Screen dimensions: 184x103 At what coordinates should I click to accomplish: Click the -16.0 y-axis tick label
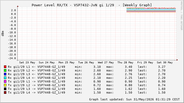[12, 44]
